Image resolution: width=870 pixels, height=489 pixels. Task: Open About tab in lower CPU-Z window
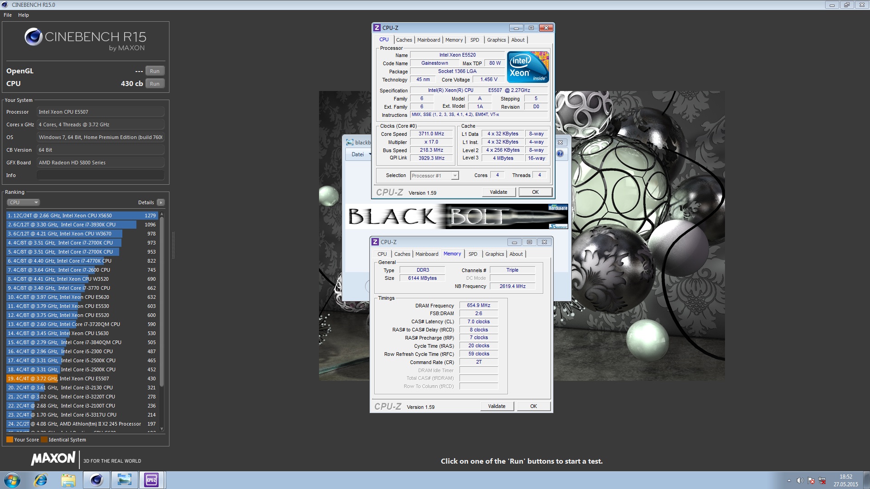pyautogui.click(x=516, y=254)
